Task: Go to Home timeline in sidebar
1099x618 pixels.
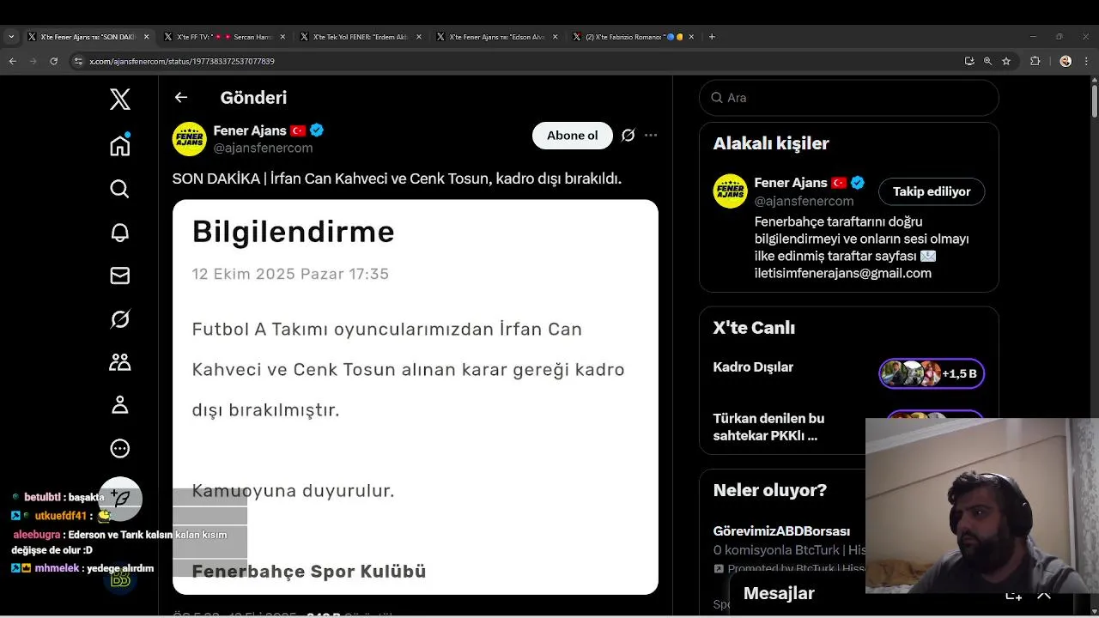Action: pos(120,145)
